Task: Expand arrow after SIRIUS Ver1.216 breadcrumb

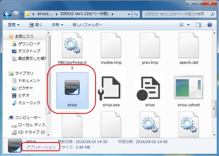Action: [113, 14]
